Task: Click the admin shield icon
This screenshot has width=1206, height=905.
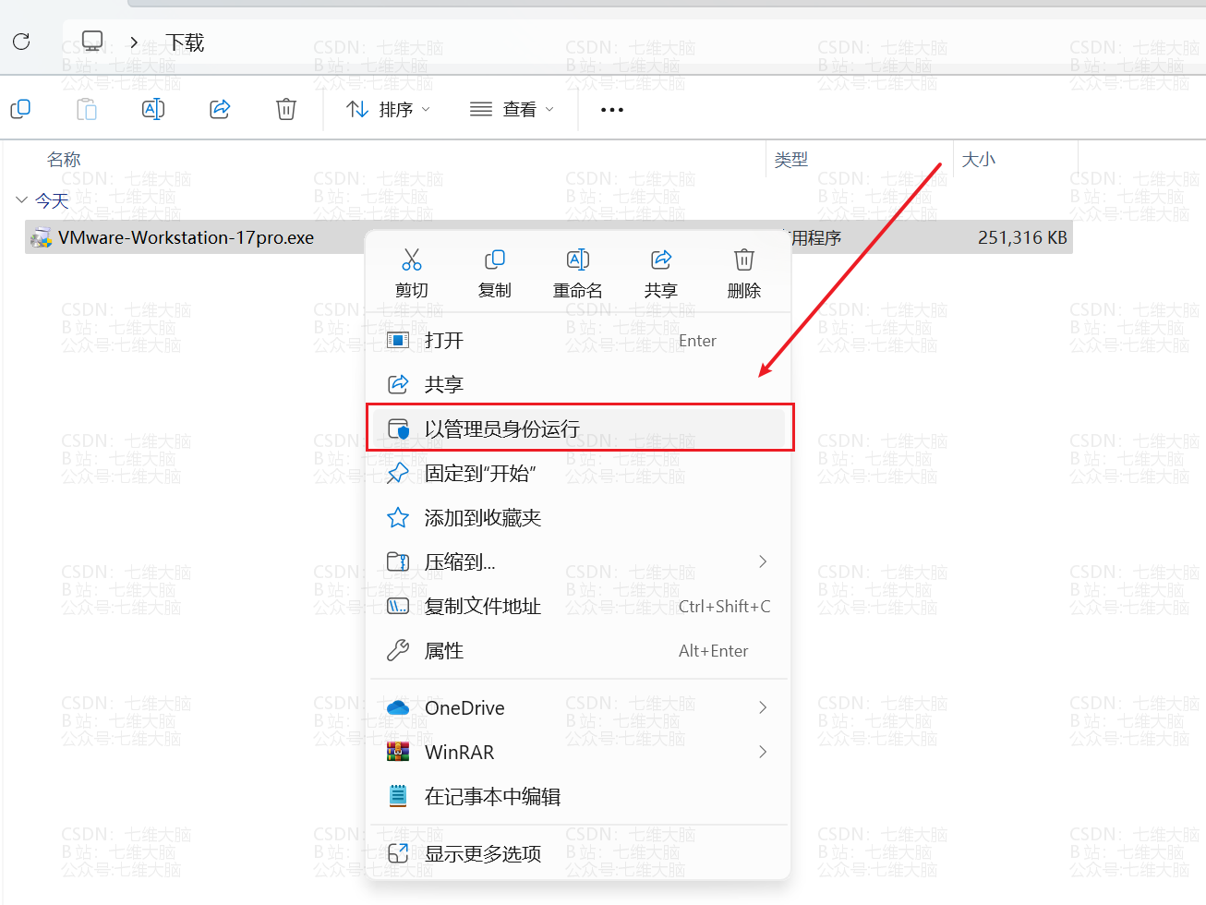Action: 398,428
